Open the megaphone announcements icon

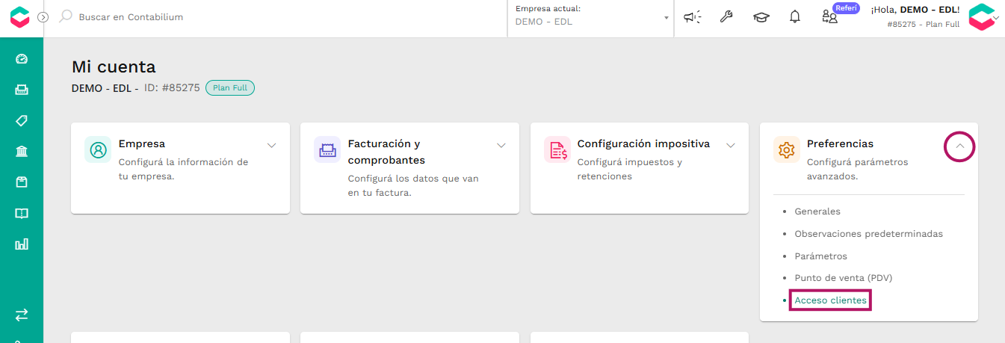(693, 16)
